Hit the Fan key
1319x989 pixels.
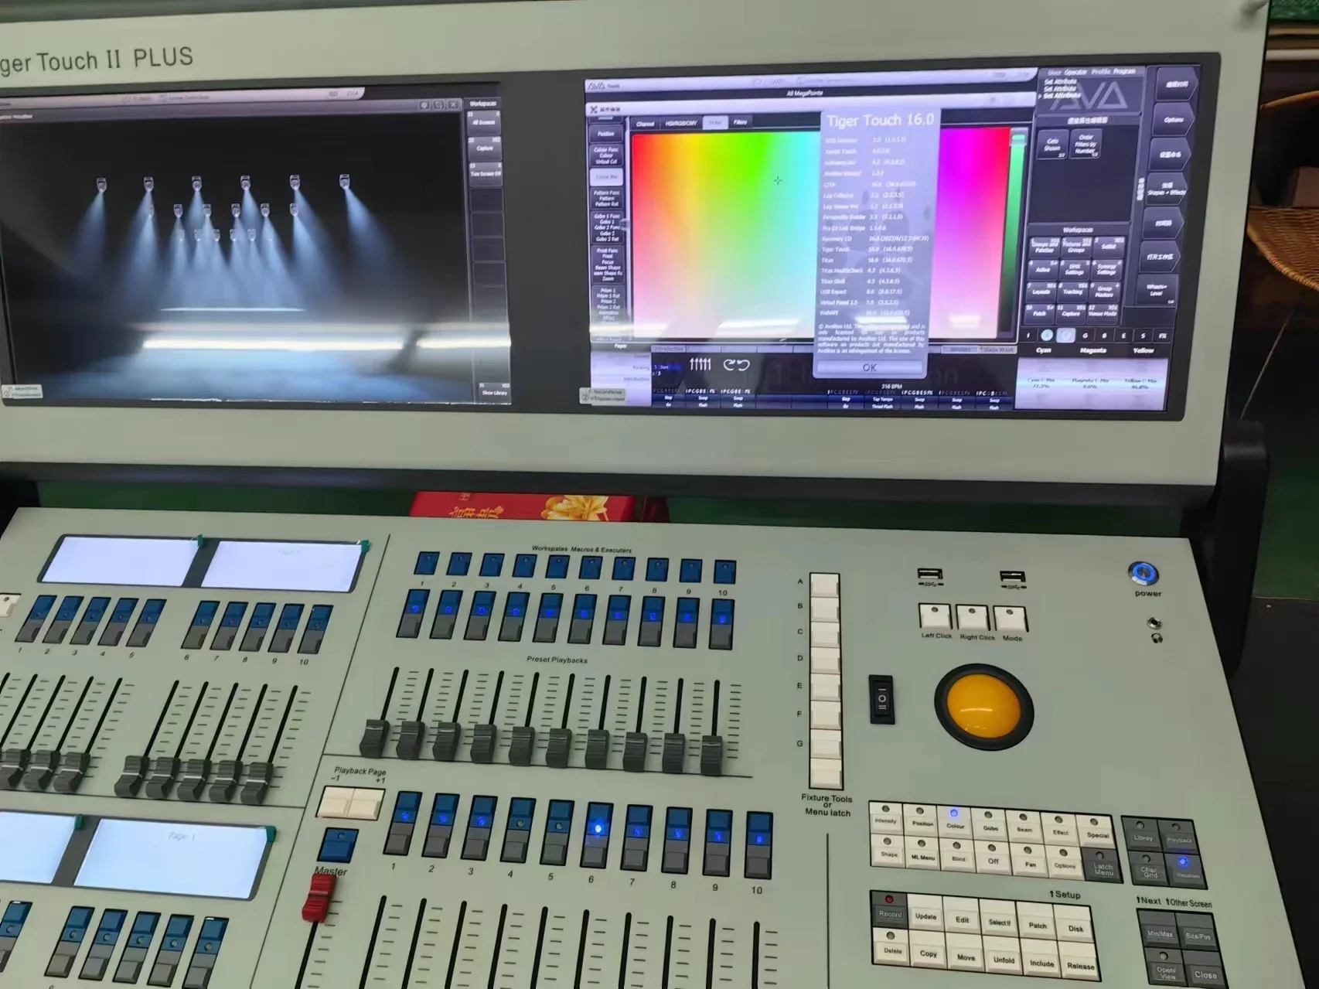pos(1029,861)
